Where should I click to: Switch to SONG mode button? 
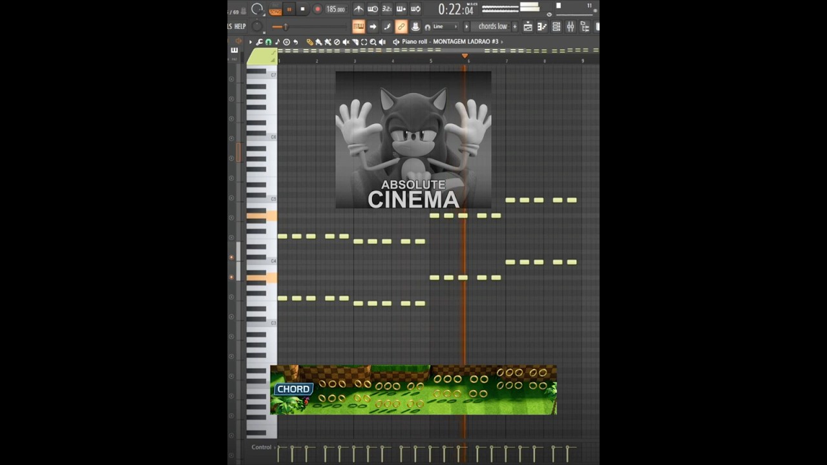coord(275,12)
